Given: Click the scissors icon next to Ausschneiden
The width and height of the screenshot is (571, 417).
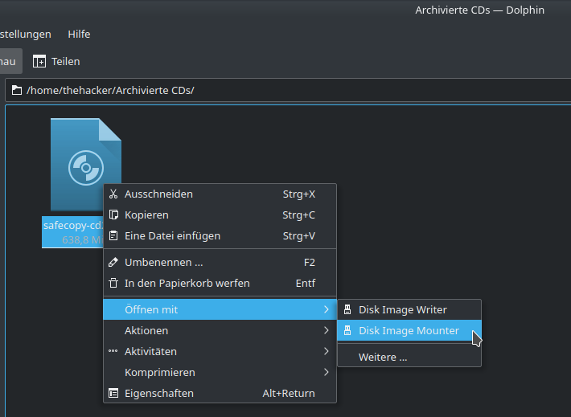Looking at the screenshot, I should [x=113, y=194].
